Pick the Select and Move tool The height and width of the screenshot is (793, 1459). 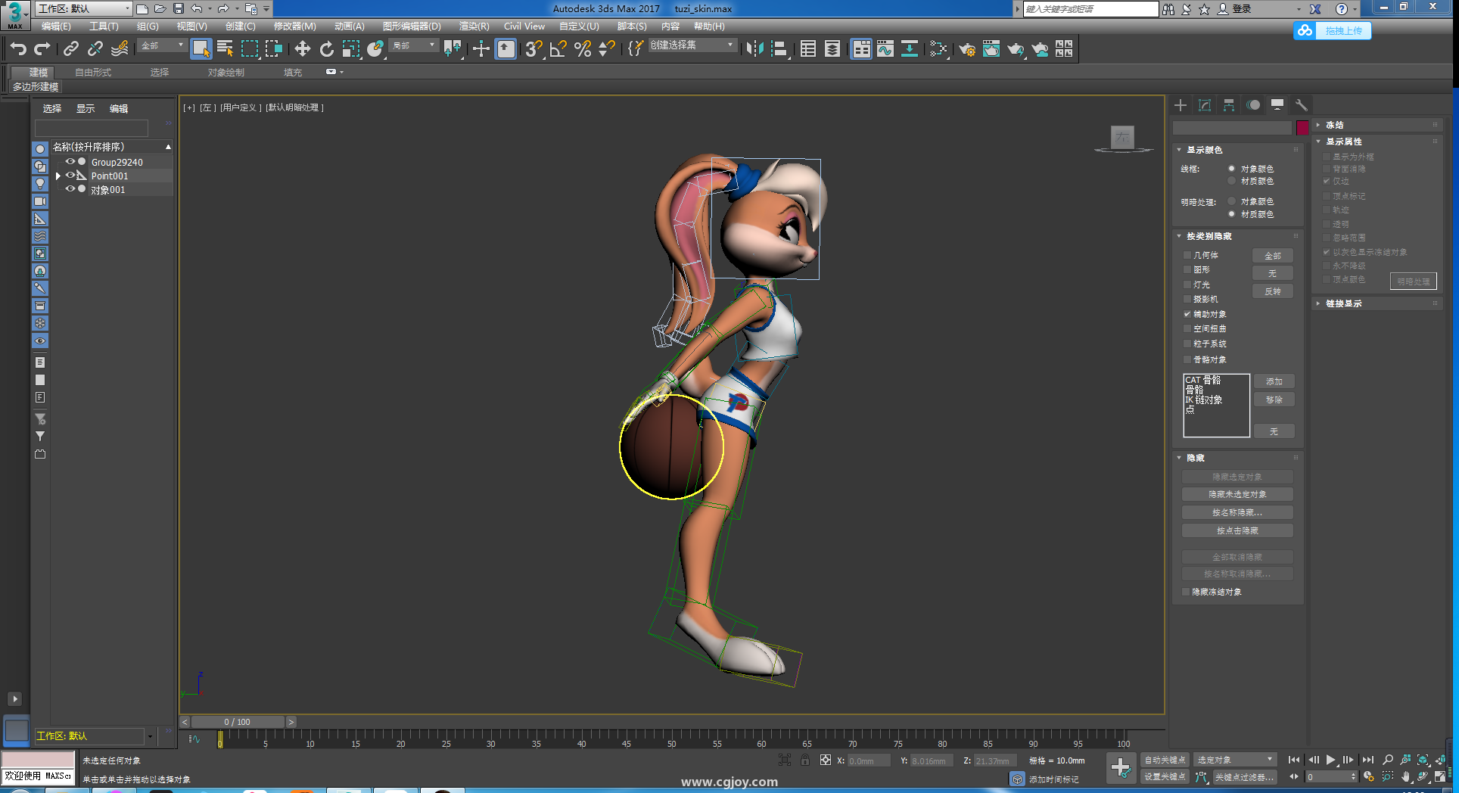pyautogui.click(x=303, y=49)
